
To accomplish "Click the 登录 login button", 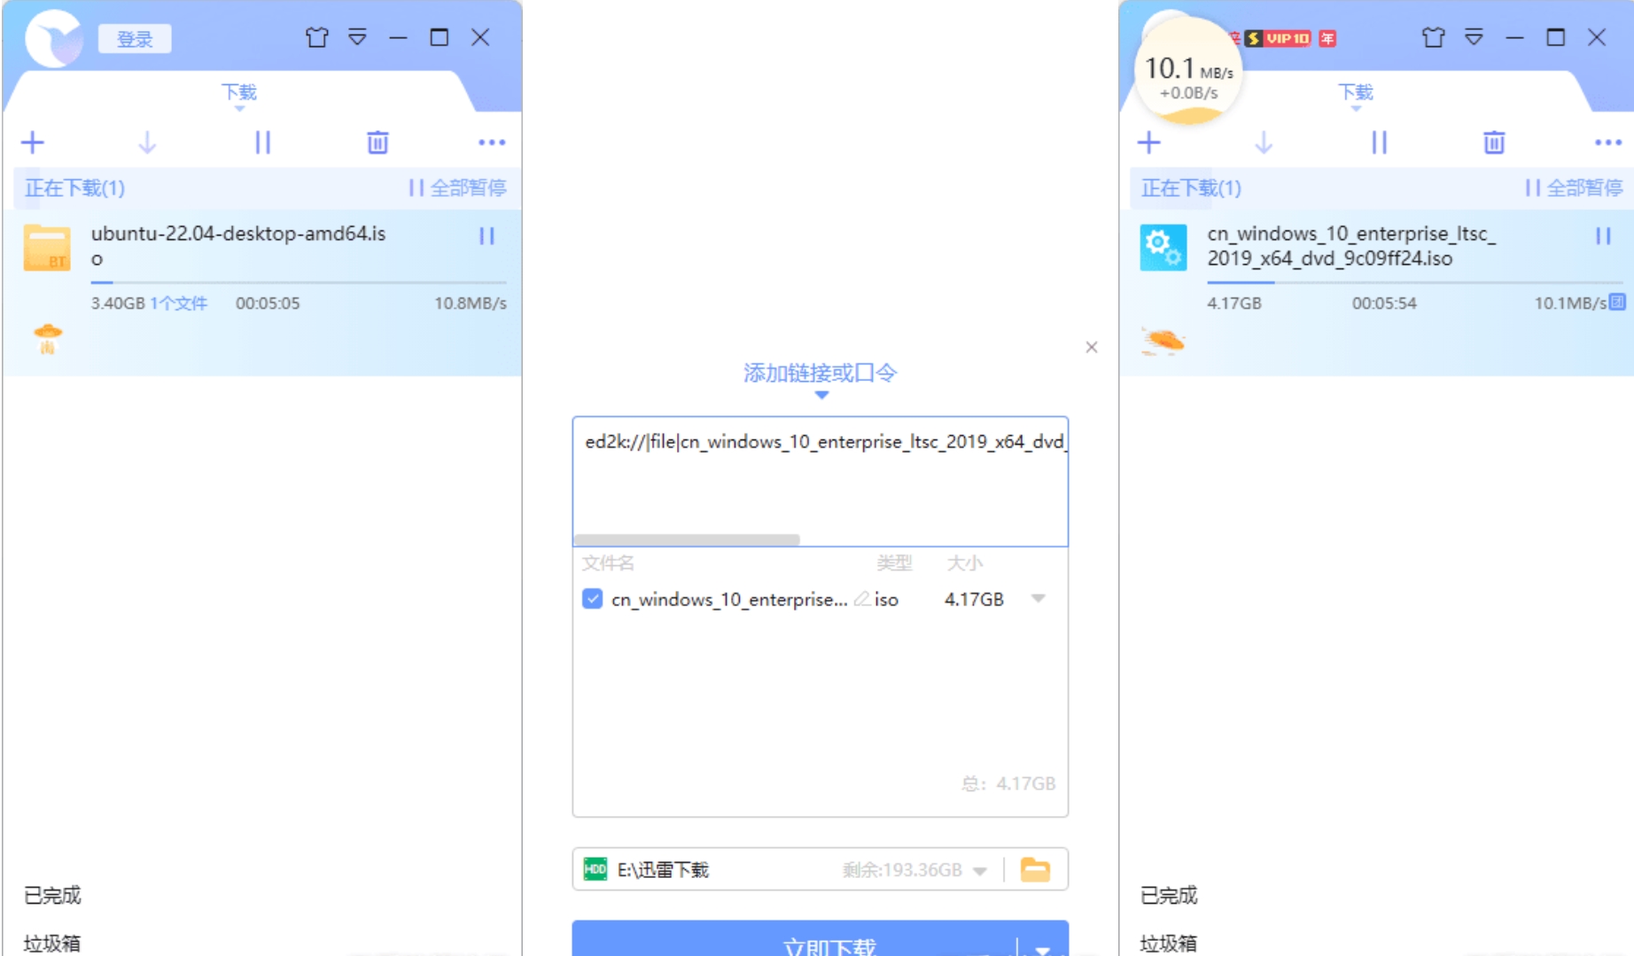I will pyautogui.click(x=135, y=38).
